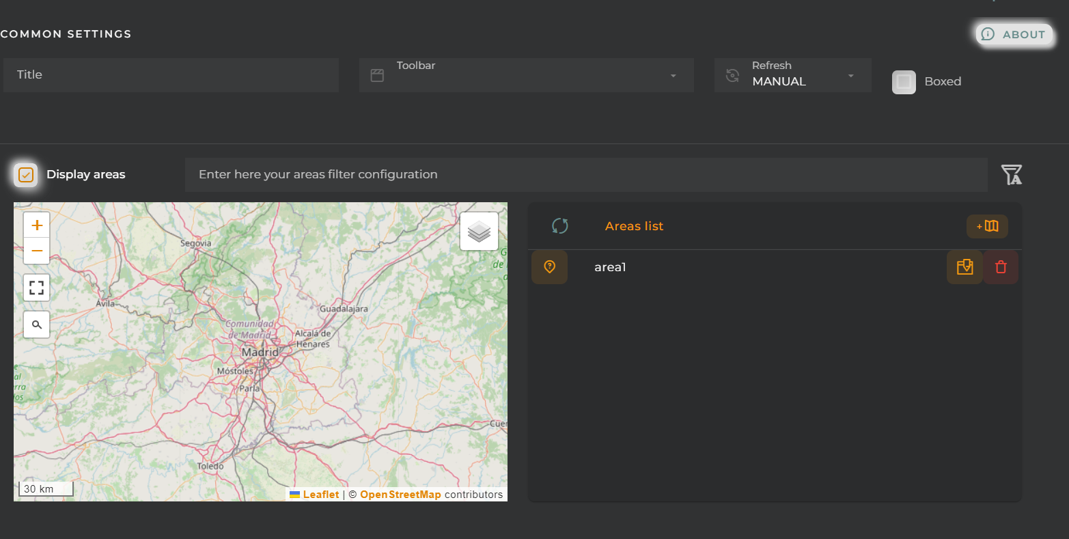Uncheck the Display areas checkbox
The height and width of the screenshot is (539, 1069).
(x=26, y=175)
